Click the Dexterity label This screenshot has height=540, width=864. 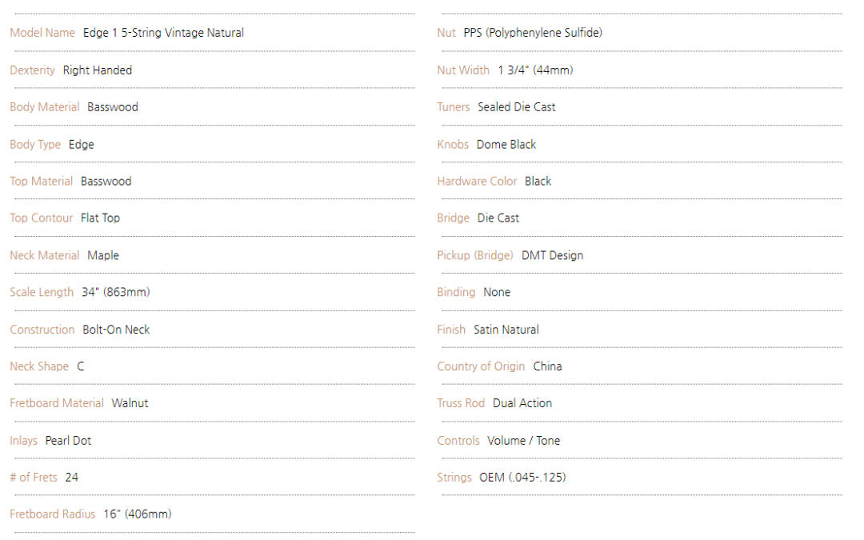[x=33, y=70]
